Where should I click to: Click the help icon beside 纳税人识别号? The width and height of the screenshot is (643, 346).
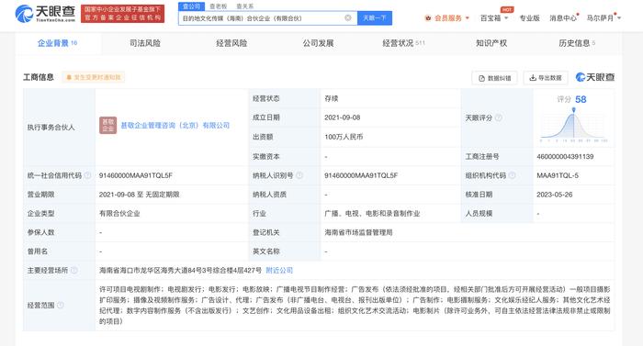tap(299, 175)
